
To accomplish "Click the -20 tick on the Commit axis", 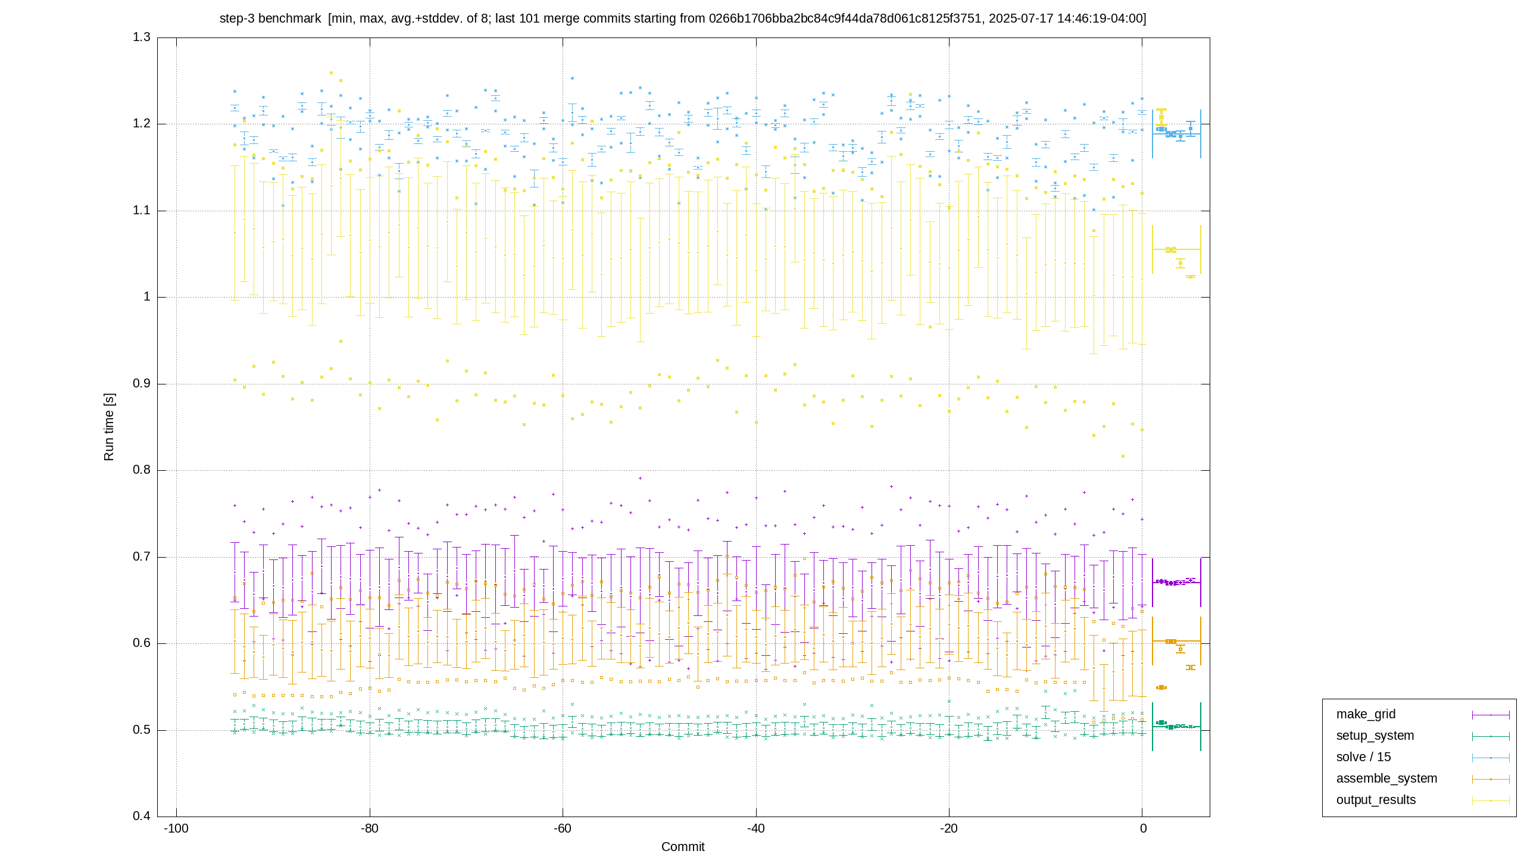I will (949, 828).
